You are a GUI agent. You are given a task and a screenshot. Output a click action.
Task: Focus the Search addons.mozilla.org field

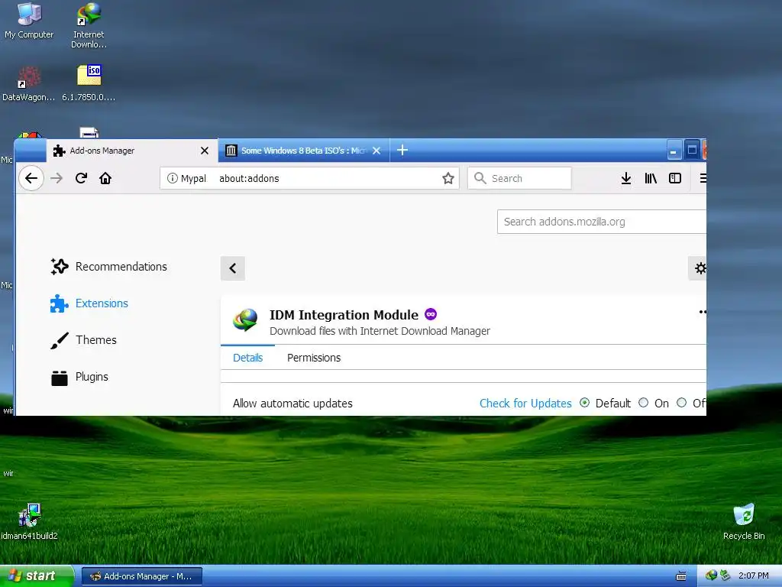coord(602,222)
